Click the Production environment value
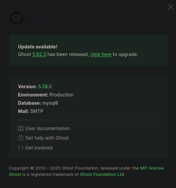 click(61, 95)
